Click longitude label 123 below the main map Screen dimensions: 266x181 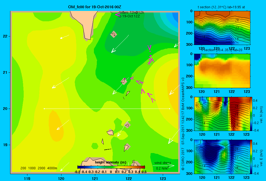point(163,178)
